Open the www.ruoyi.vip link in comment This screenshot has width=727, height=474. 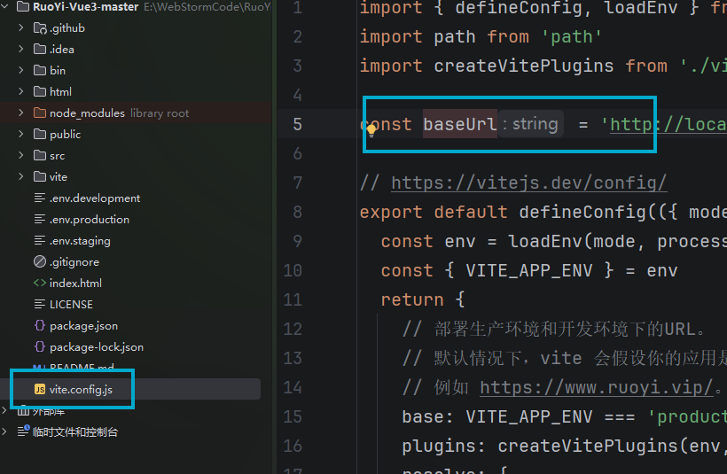pos(597,387)
